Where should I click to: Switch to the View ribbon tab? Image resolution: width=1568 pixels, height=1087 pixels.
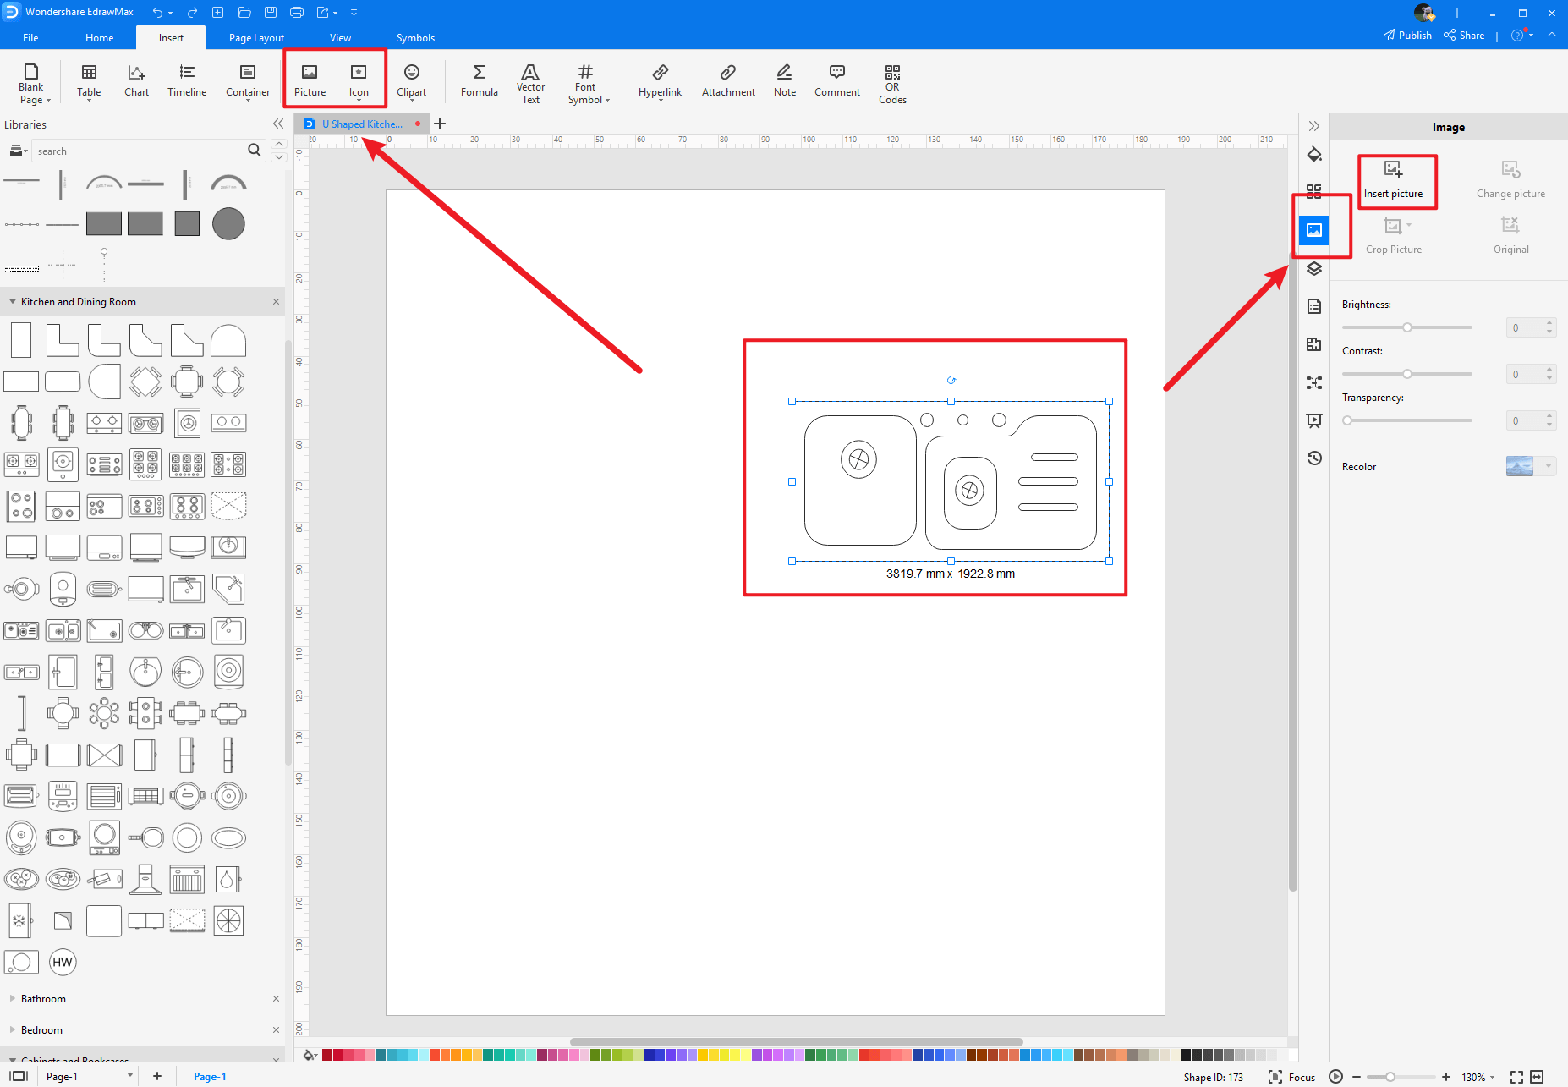click(341, 37)
